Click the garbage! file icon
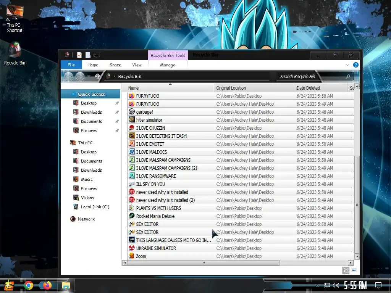Screen dimensions: 391x293 pyautogui.click(x=132, y=112)
